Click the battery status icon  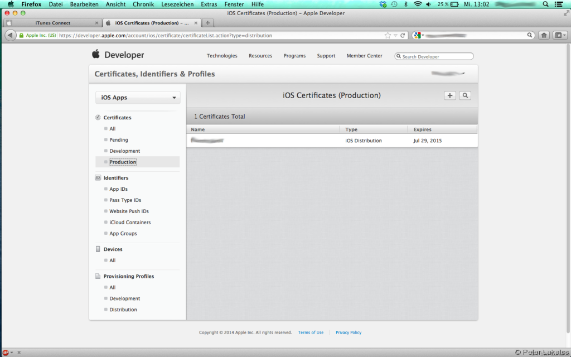pyautogui.click(x=454, y=4)
